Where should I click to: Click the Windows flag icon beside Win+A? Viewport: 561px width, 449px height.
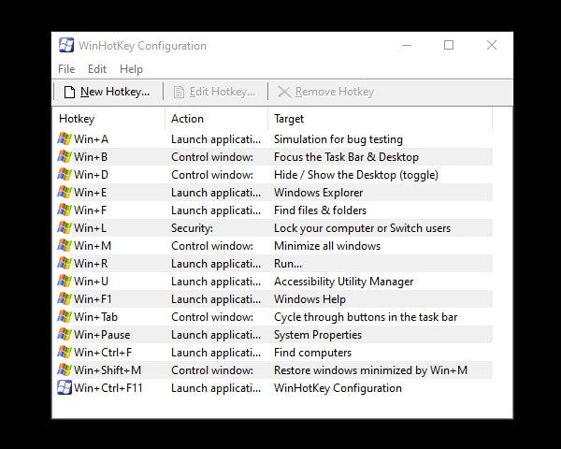click(65, 139)
